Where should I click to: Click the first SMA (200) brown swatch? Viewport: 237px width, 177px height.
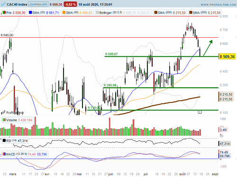(156, 13)
